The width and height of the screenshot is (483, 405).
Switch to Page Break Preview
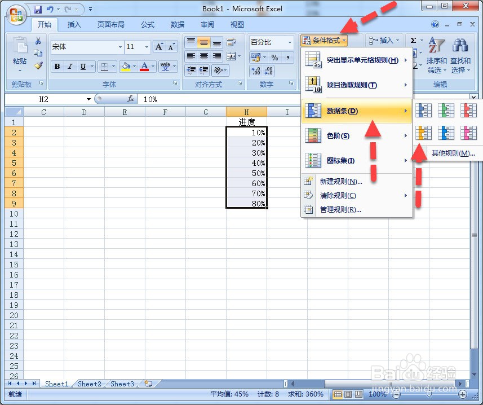pos(358,394)
